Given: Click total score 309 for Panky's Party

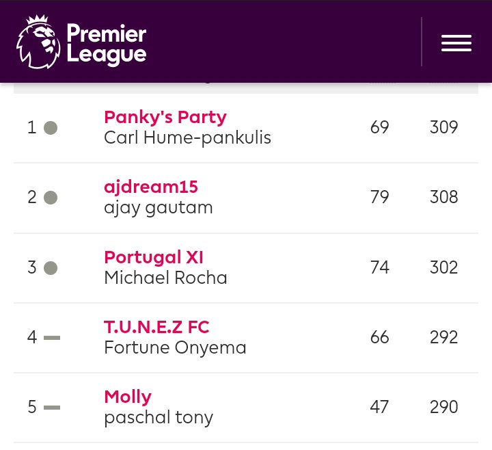Looking at the screenshot, I should pos(443,127).
